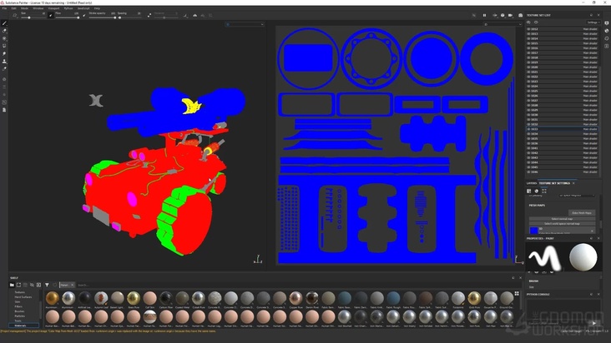Select the Carbon Fiber material thumbnail
The image size is (611, 343).
click(x=165, y=298)
